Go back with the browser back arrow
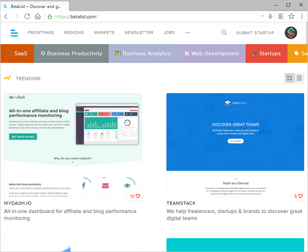 [6, 16]
